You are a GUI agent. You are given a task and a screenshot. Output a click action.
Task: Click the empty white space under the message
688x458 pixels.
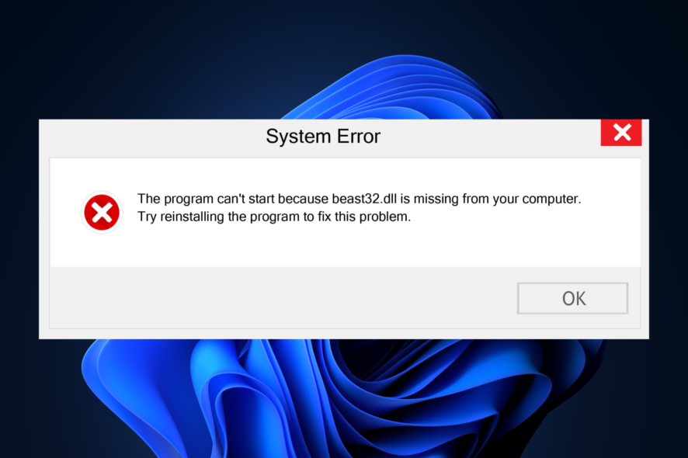[345, 245]
